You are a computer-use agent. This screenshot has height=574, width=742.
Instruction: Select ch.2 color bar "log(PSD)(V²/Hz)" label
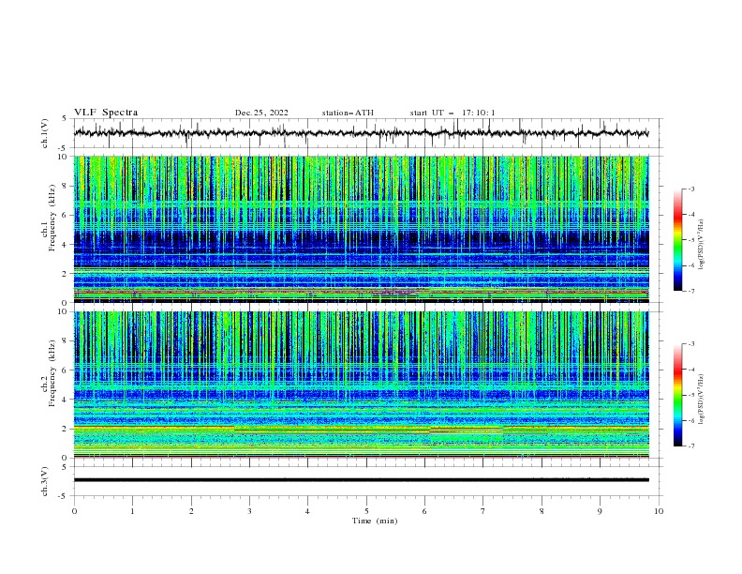coord(702,399)
